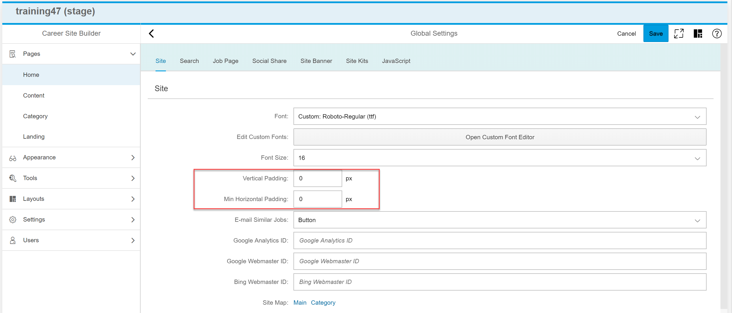Click the Min Horizontal Padding input field
Image resolution: width=732 pixels, height=313 pixels.
coord(318,199)
